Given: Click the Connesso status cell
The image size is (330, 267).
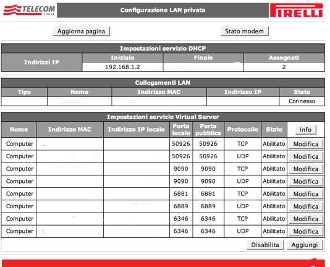Looking at the screenshot, I should [x=302, y=101].
